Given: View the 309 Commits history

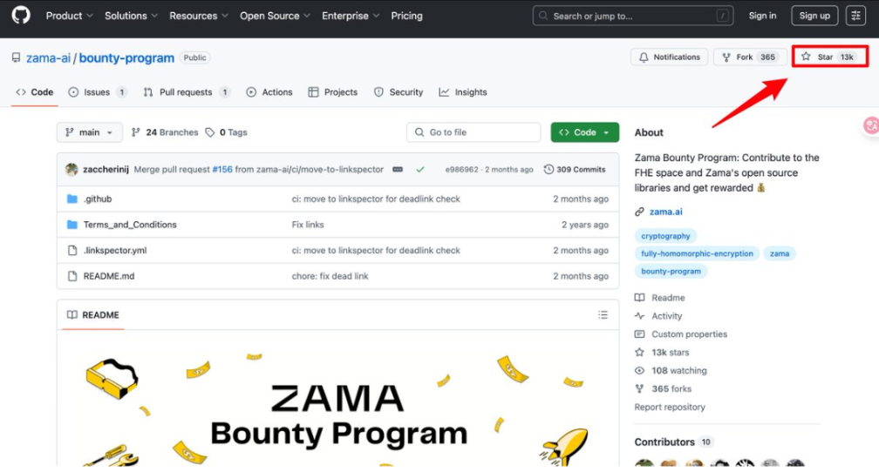Looking at the screenshot, I should [x=575, y=169].
